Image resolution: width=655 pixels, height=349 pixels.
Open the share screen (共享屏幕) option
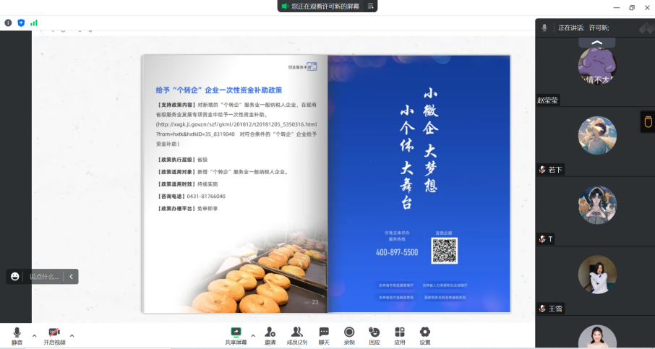tap(235, 335)
